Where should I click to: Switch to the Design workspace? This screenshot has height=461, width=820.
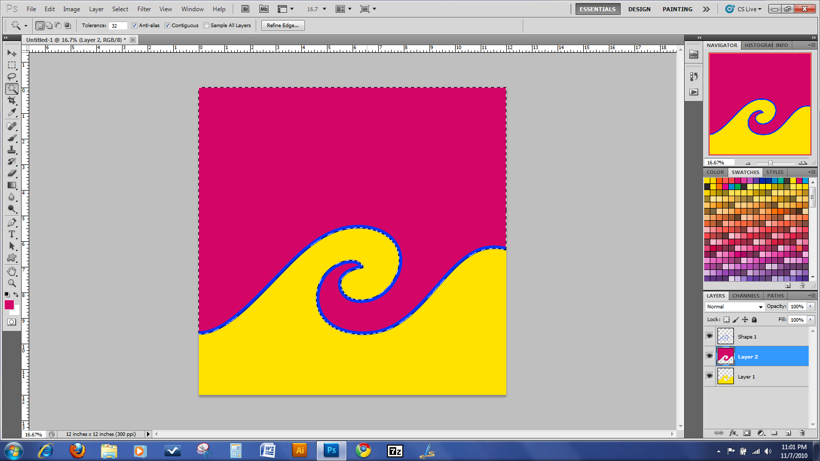coord(639,9)
